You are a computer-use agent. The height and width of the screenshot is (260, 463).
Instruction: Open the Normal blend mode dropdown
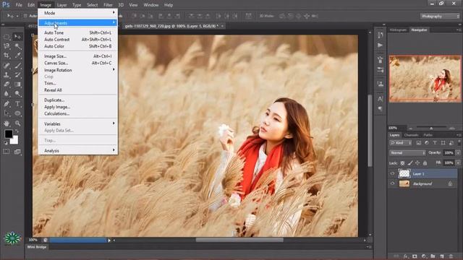point(407,152)
